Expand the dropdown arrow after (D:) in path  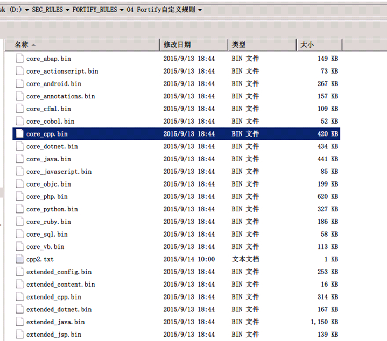tap(27, 10)
